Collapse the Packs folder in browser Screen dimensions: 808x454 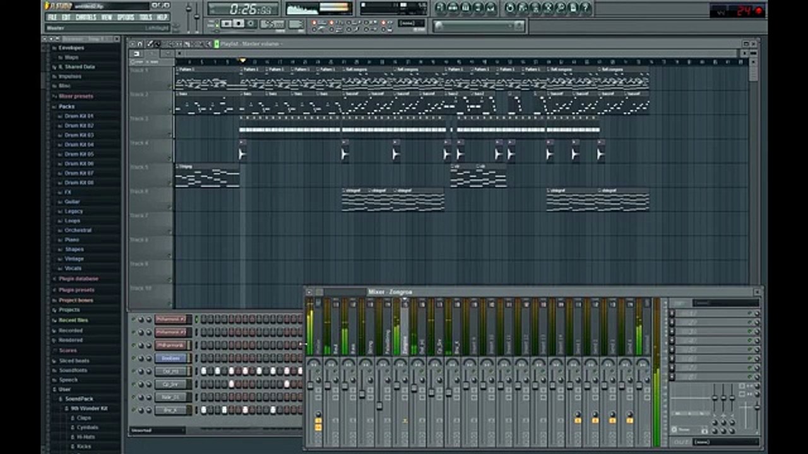(x=67, y=107)
